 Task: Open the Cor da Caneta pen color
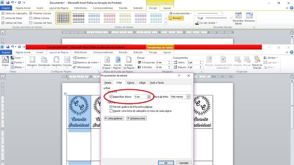click(x=206, y=23)
